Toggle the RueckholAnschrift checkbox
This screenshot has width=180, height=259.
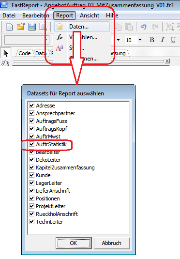(x=31, y=214)
